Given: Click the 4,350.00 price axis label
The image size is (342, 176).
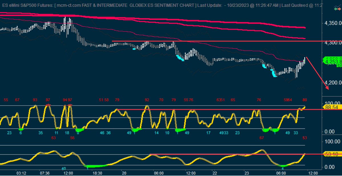Looking at the screenshot, I should (333, 23).
